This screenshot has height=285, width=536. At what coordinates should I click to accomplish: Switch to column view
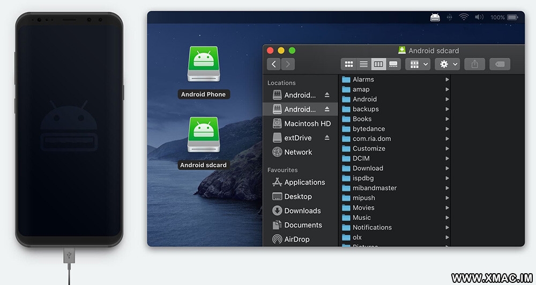pos(378,64)
